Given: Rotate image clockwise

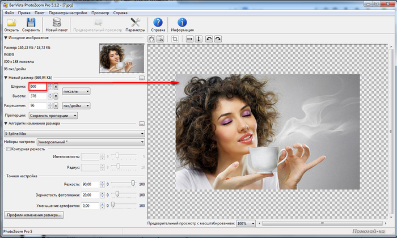Looking at the screenshot, I should pos(218,39).
